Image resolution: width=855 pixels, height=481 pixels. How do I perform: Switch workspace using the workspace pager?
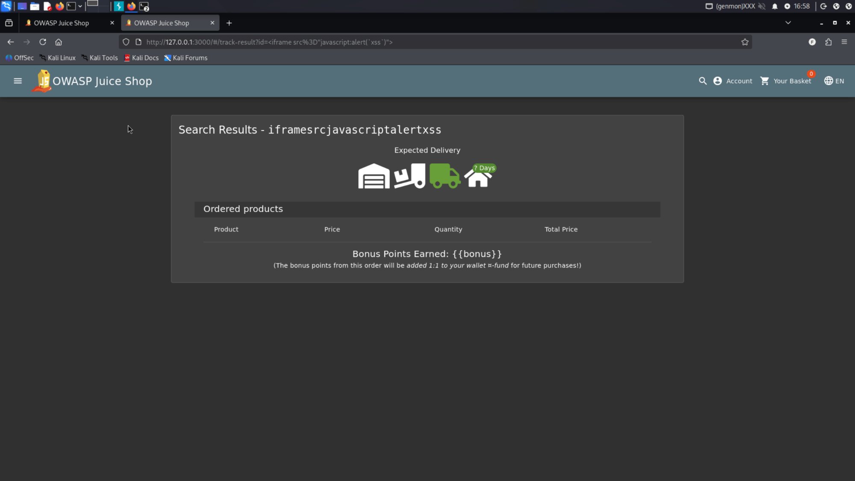pyautogui.click(x=98, y=6)
